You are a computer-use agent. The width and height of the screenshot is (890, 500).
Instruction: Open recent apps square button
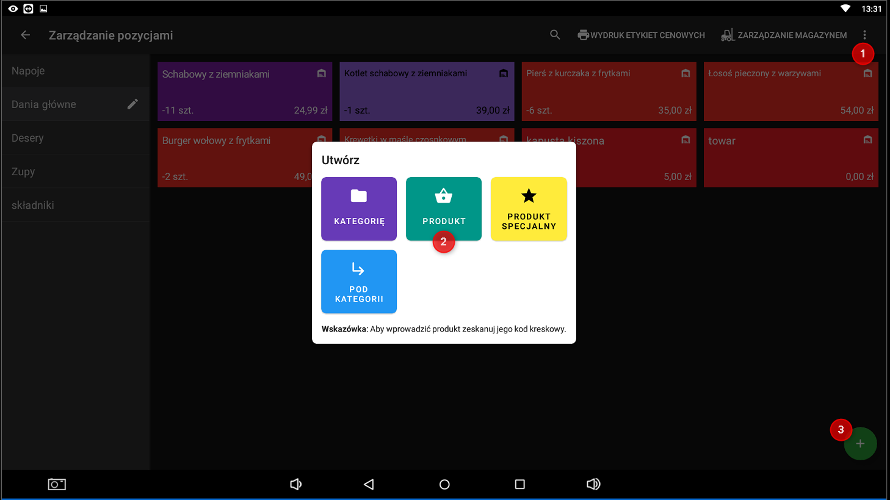(519, 484)
